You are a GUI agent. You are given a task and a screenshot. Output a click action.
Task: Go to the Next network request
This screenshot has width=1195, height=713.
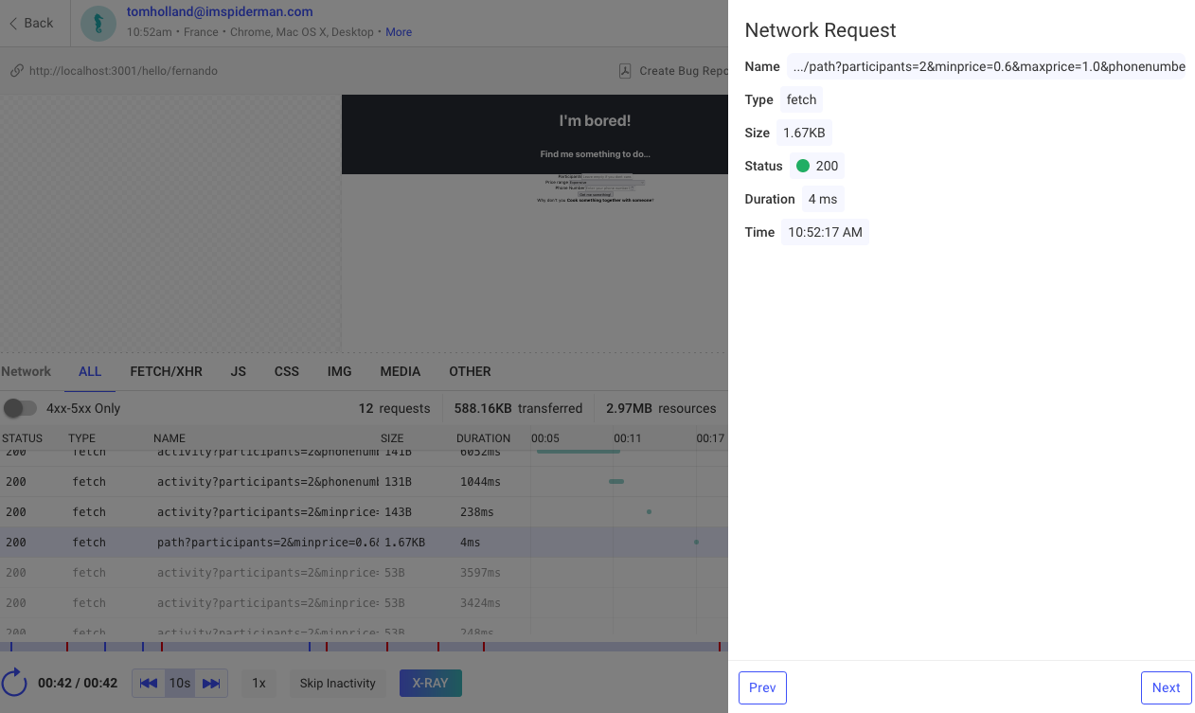click(x=1166, y=688)
